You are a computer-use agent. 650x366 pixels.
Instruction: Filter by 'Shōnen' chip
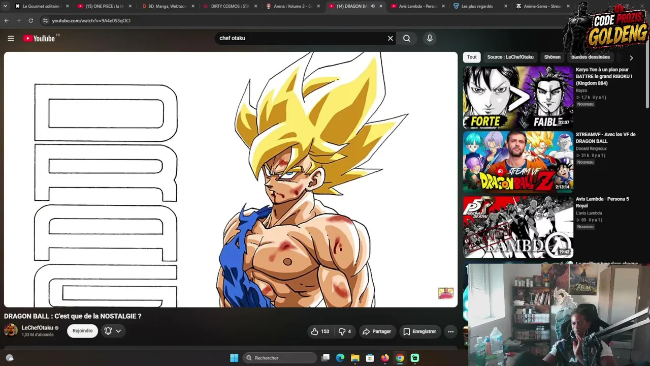click(552, 57)
